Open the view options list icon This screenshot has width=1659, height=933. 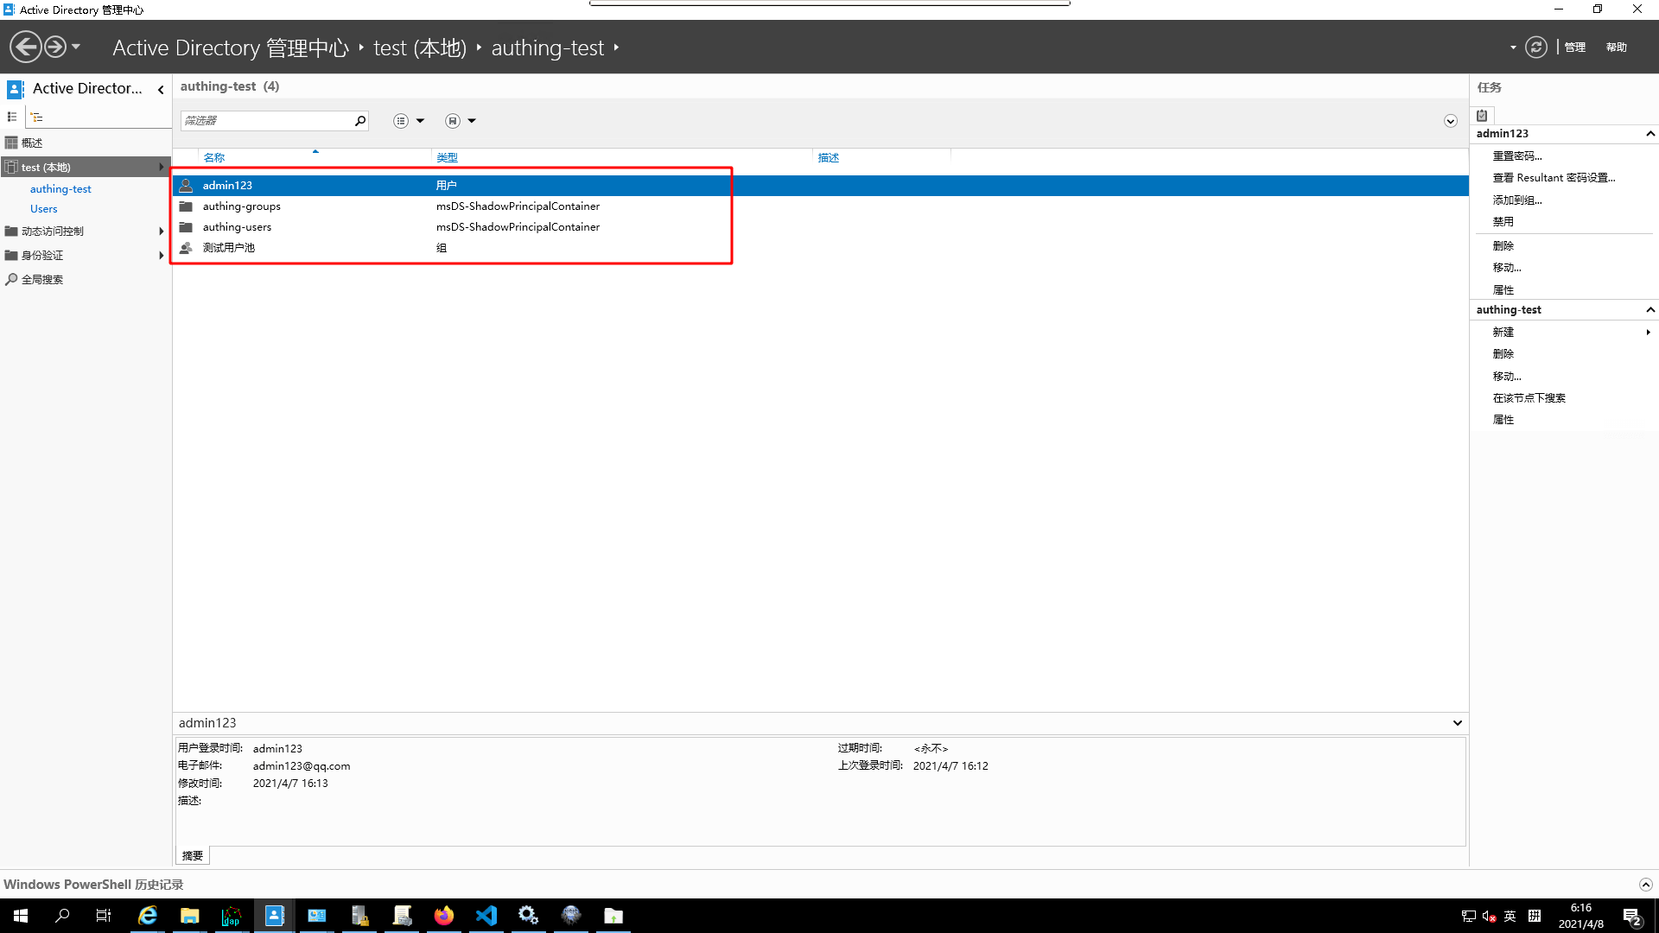click(x=401, y=121)
